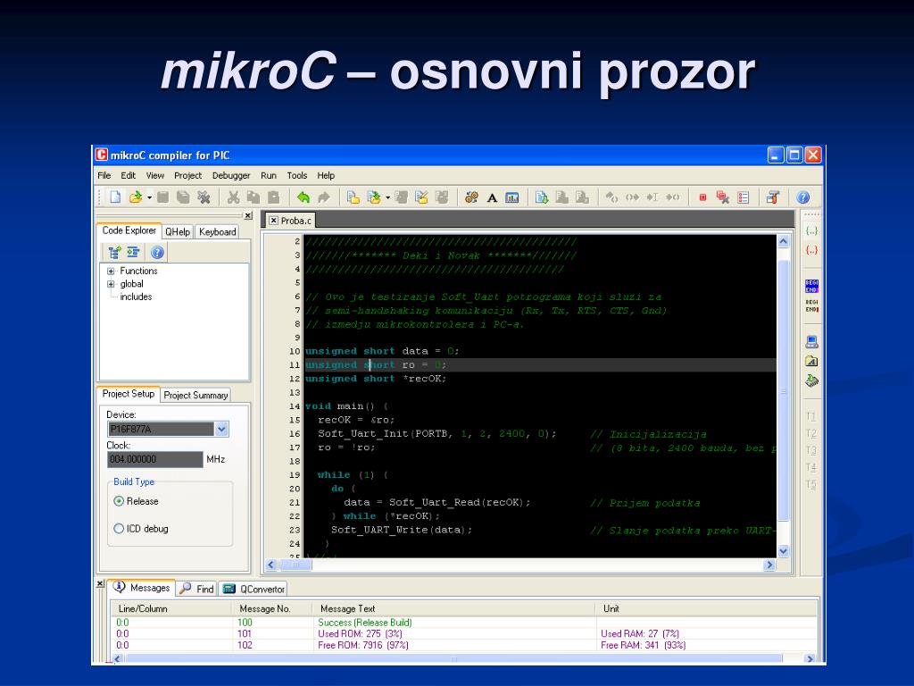Open the recent files dropdown arrow next to open icon
This screenshot has height=686, width=914.
click(149, 197)
